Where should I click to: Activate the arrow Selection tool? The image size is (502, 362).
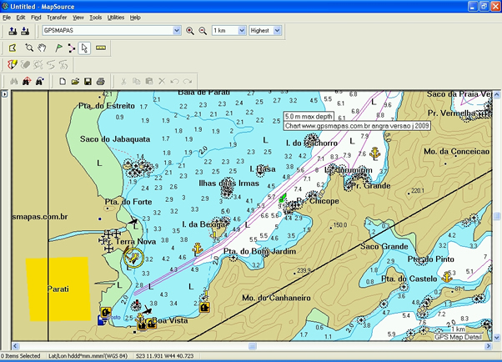click(x=85, y=48)
